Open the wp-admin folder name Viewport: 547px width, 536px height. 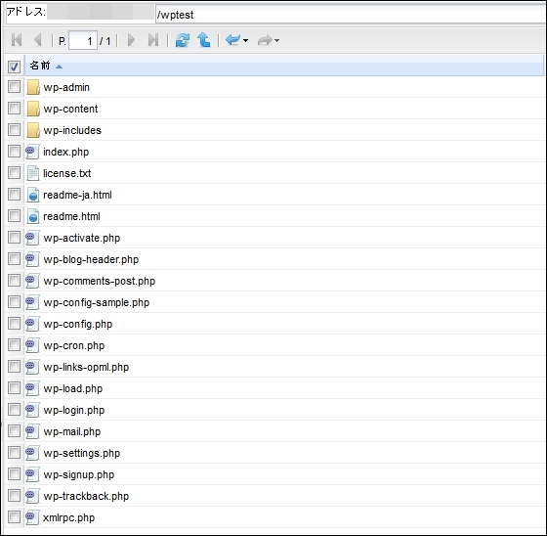point(66,87)
